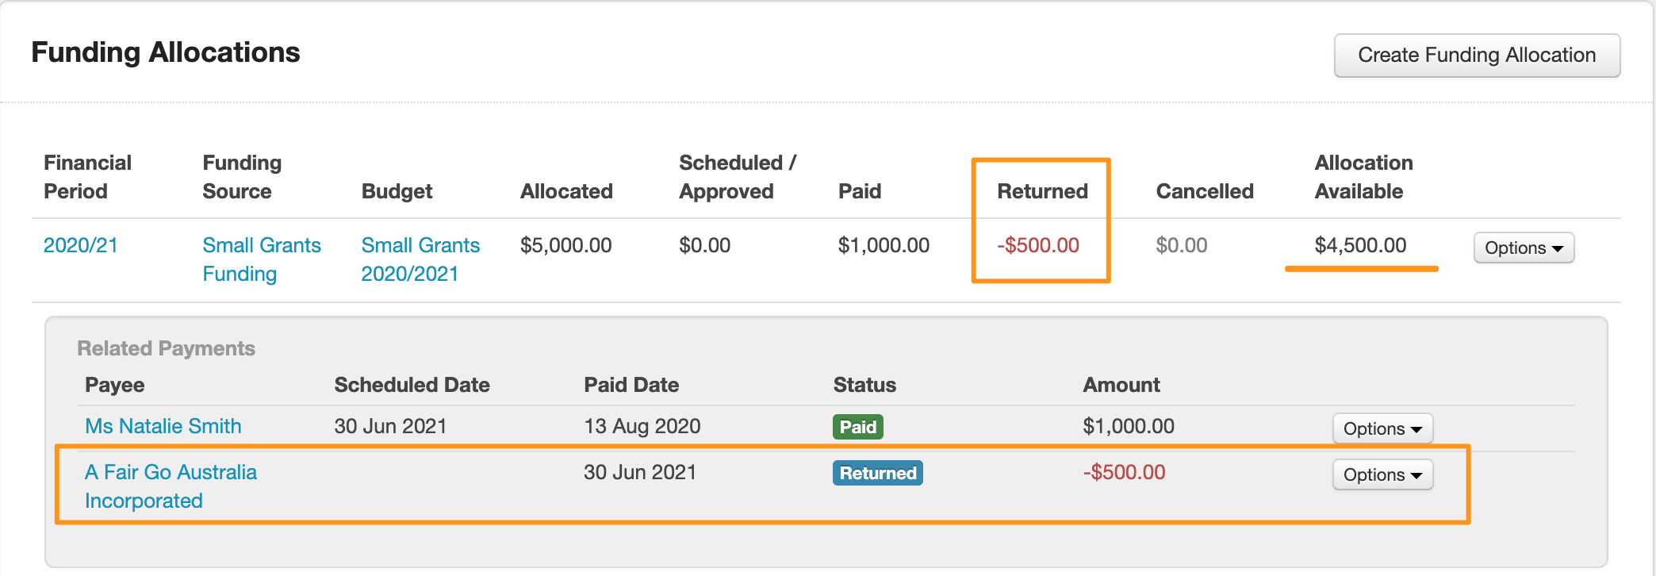
Task: Open Ms Natalie Smith payee link
Action: (x=163, y=426)
